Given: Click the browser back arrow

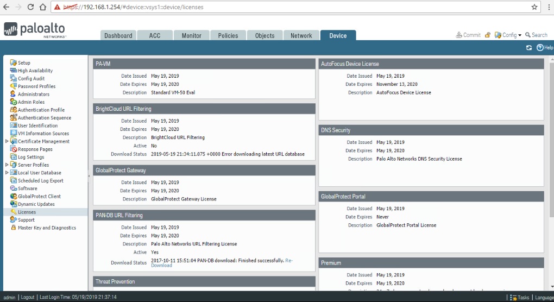Looking at the screenshot, I should (x=6, y=7).
